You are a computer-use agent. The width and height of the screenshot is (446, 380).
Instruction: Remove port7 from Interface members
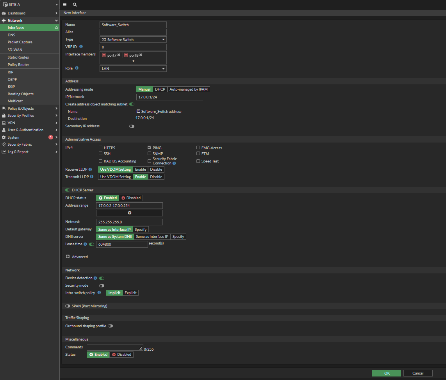pos(118,55)
